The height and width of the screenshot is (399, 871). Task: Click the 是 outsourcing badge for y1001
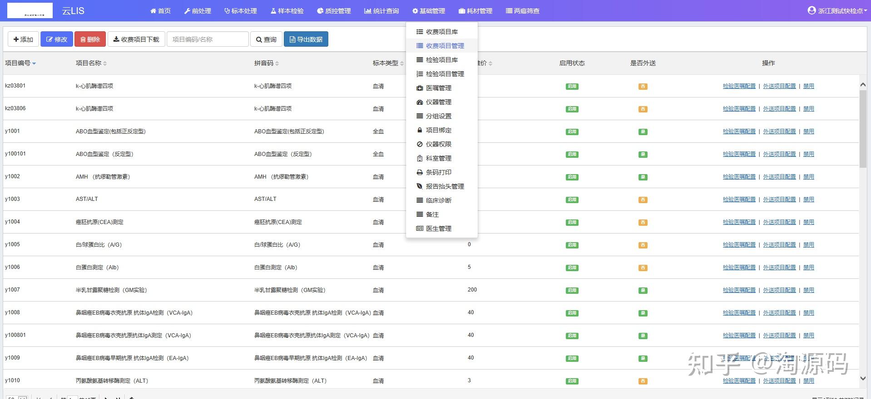tap(643, 131)
